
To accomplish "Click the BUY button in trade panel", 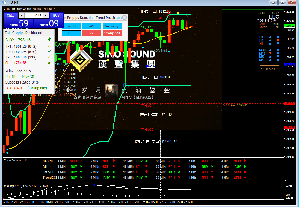I will pos(56,16).
